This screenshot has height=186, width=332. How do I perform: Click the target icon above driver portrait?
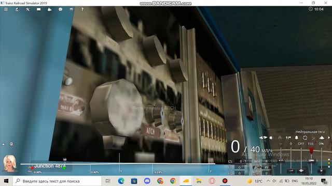(x=11, y=144)
